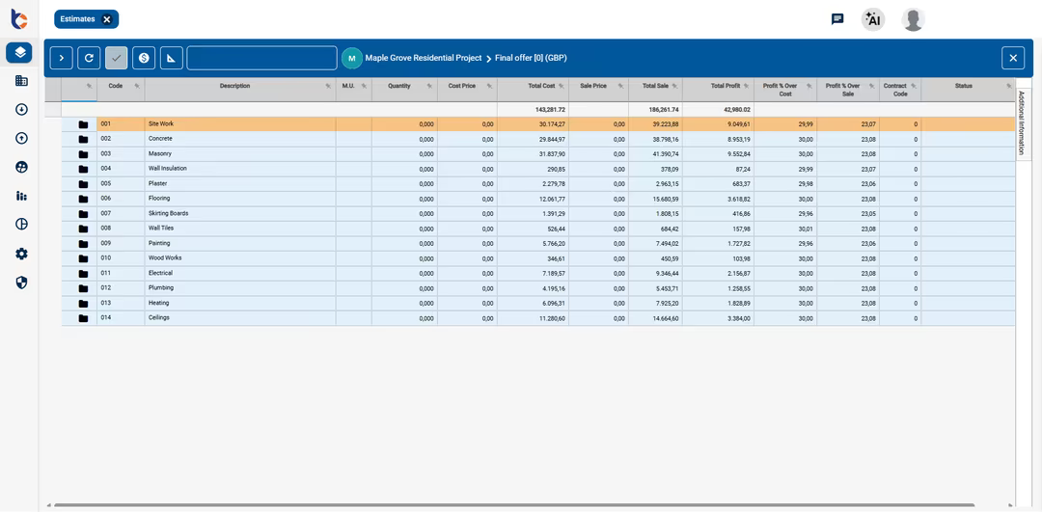This screenshot has width=1042, height=512.
Task: Open the pie chart sidebar icon
Action: tap(21, 225)
